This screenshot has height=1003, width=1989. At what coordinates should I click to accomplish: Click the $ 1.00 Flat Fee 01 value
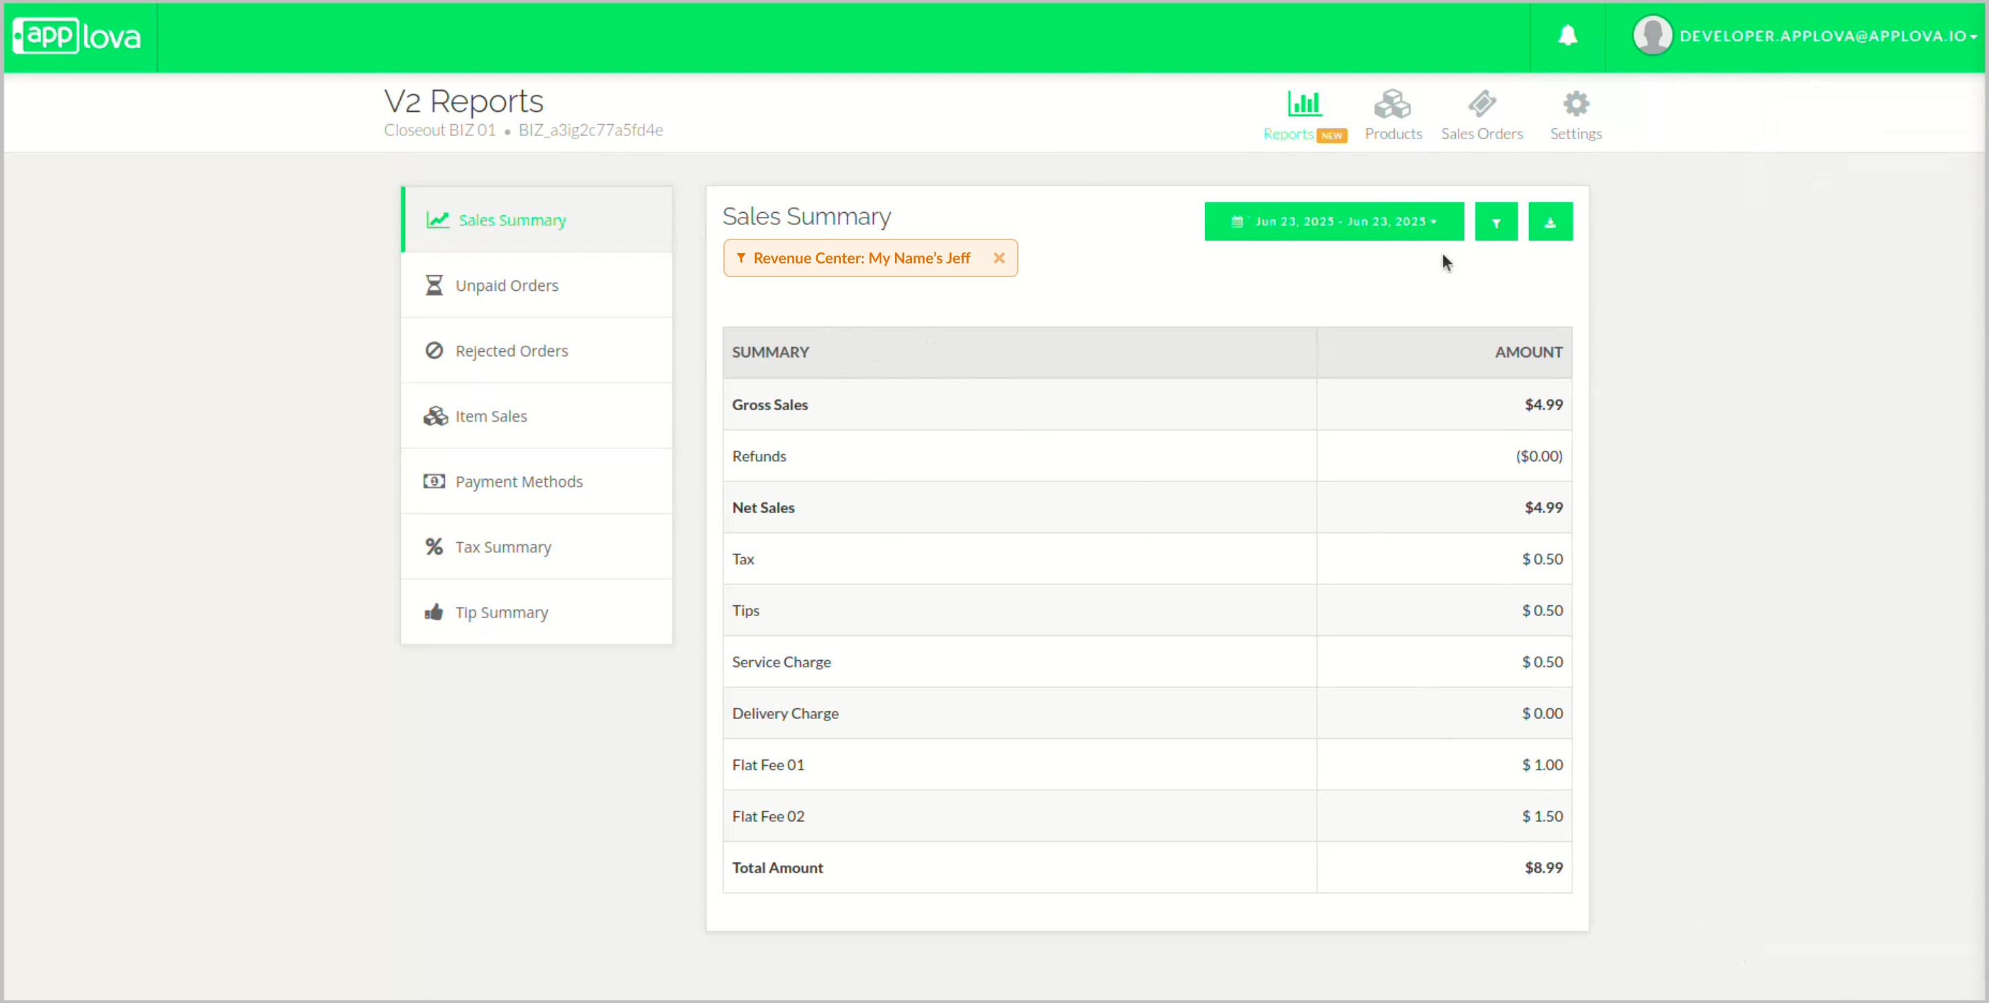click(x=1542, y=766)
